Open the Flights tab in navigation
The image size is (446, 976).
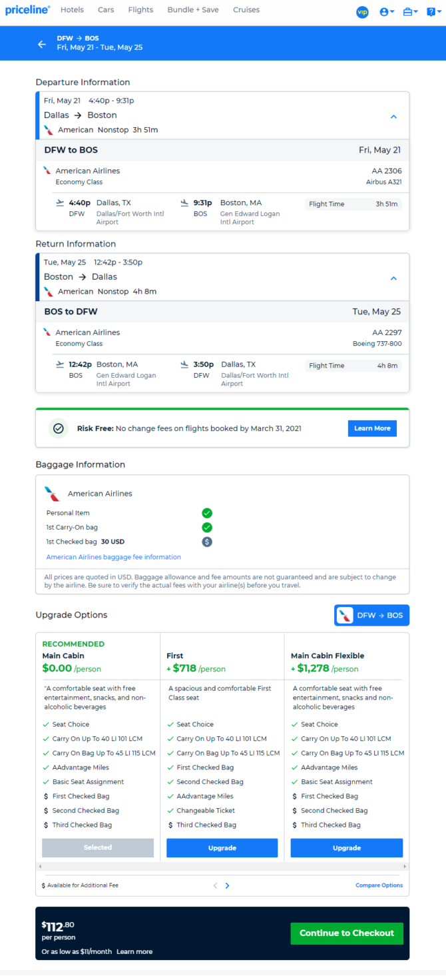pos(140,10)
